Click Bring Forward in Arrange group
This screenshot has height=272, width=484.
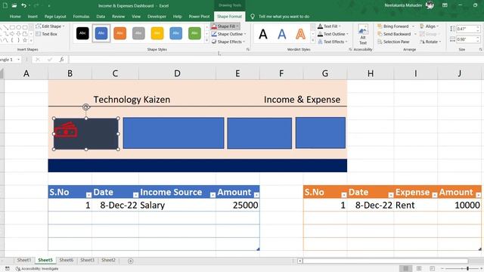(x=393, y=26)
